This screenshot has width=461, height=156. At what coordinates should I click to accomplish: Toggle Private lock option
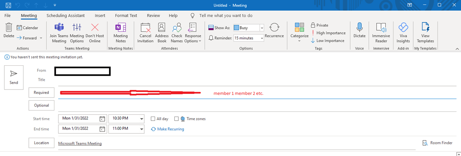(319, 25)
